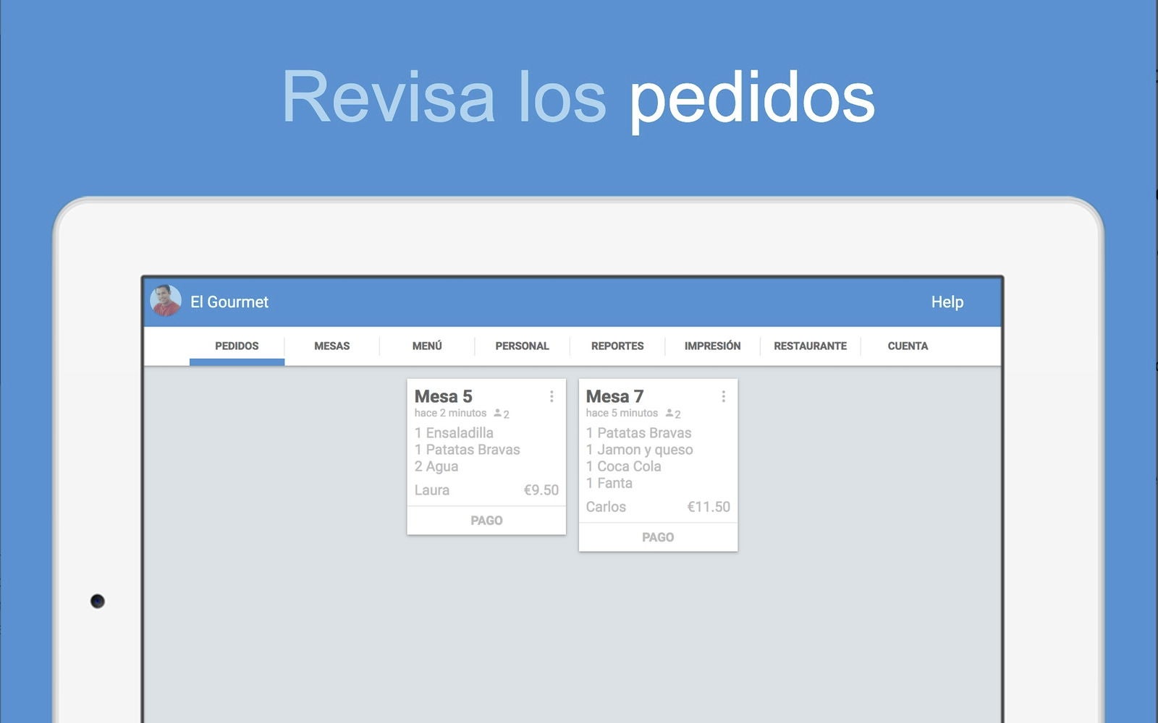The height and width of the screenshot is (723, 1158).
Task: Open the Help link
Action: click(948, 302)
